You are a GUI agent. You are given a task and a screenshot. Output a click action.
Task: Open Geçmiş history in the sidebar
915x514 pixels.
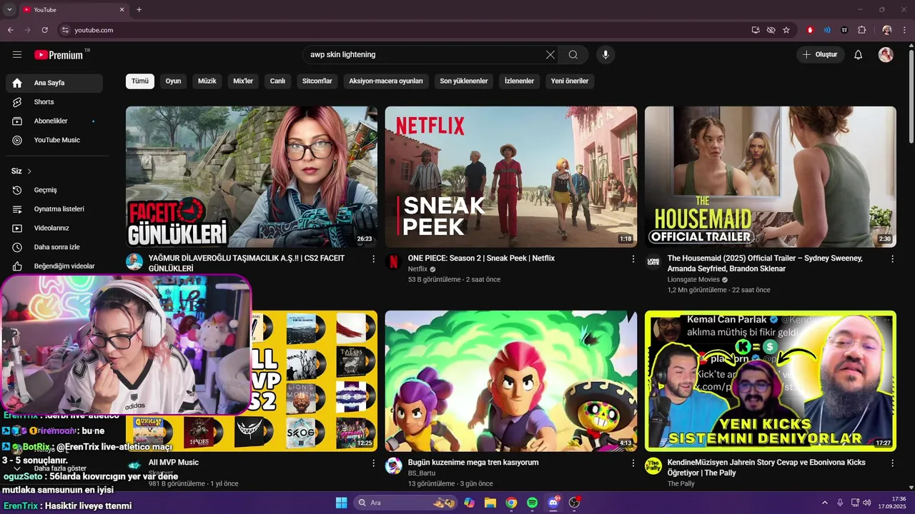[54, 191]
